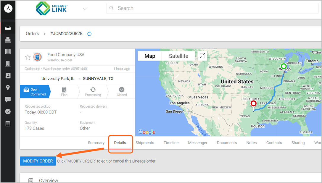This screenshot has width=322, height=183.
Task: Click the Overview clipboard icon
Action: tap(31, 180)
